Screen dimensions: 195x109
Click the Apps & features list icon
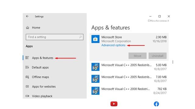[x=27, y=58]
